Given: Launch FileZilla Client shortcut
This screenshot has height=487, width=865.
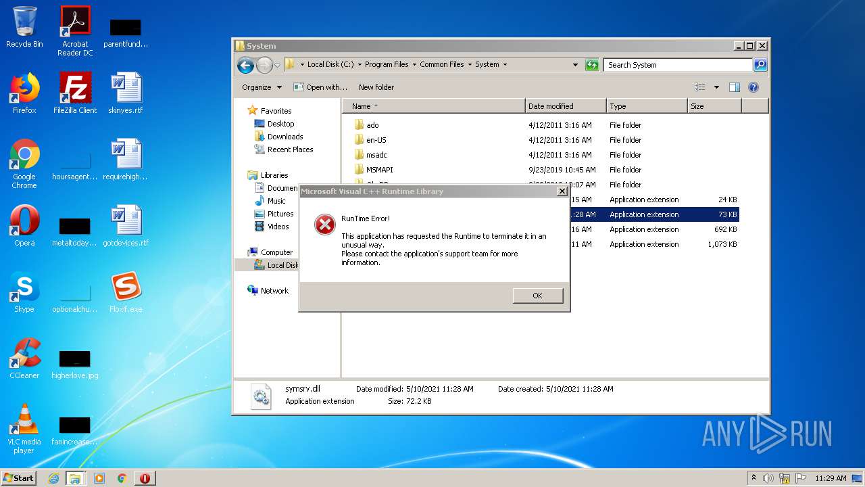Looking at the screenshot, I should pyautogui.click(x=75, y=93).
